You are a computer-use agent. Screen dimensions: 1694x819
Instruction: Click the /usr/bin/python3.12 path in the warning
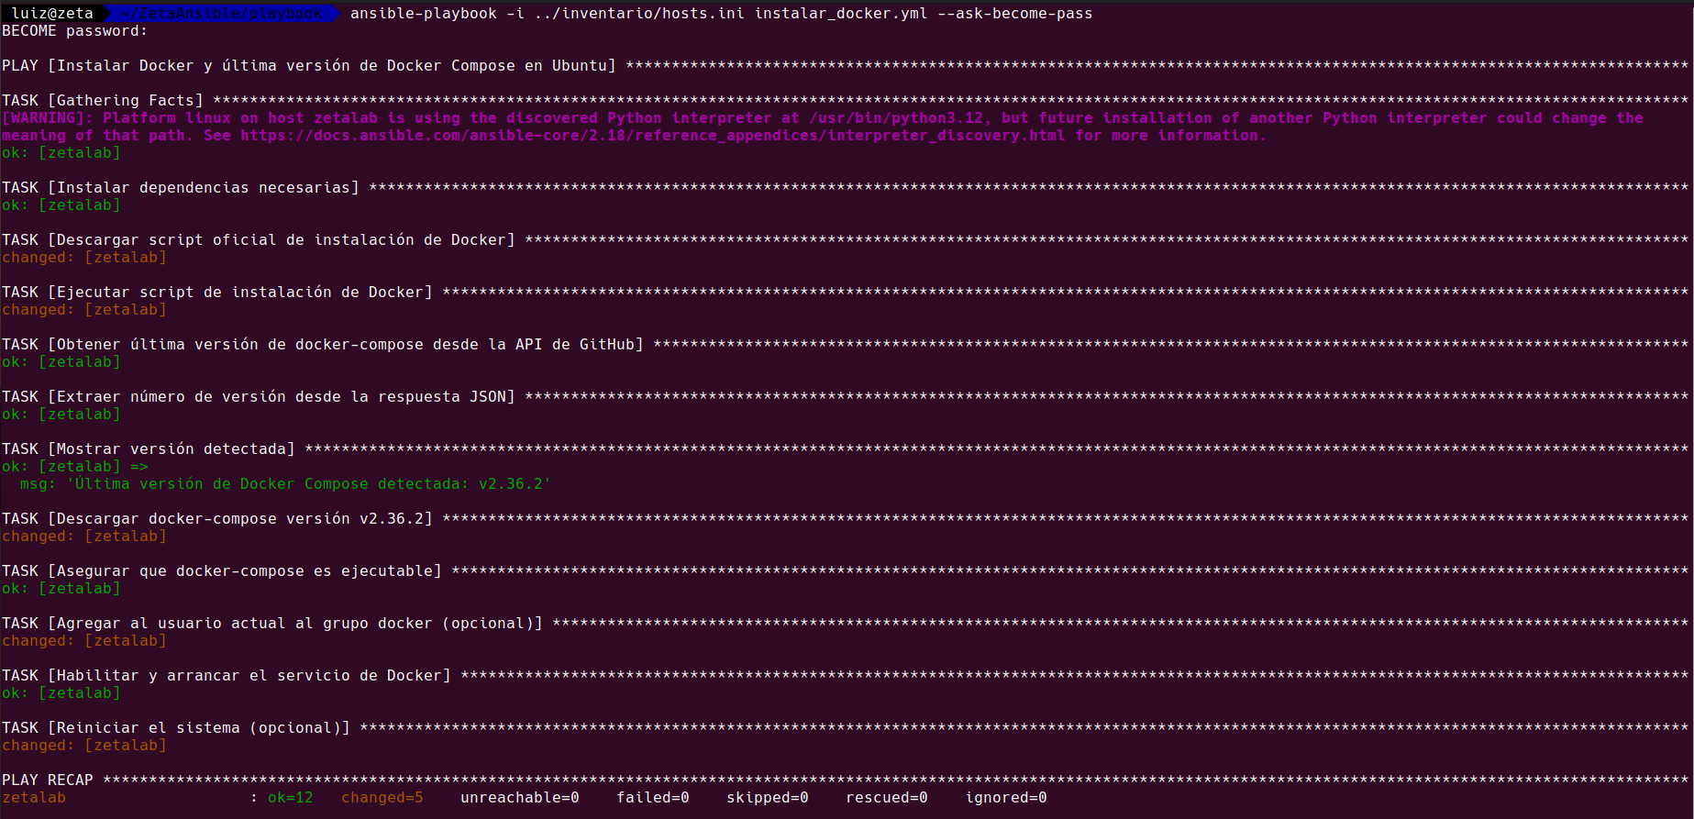pos(895,118)
